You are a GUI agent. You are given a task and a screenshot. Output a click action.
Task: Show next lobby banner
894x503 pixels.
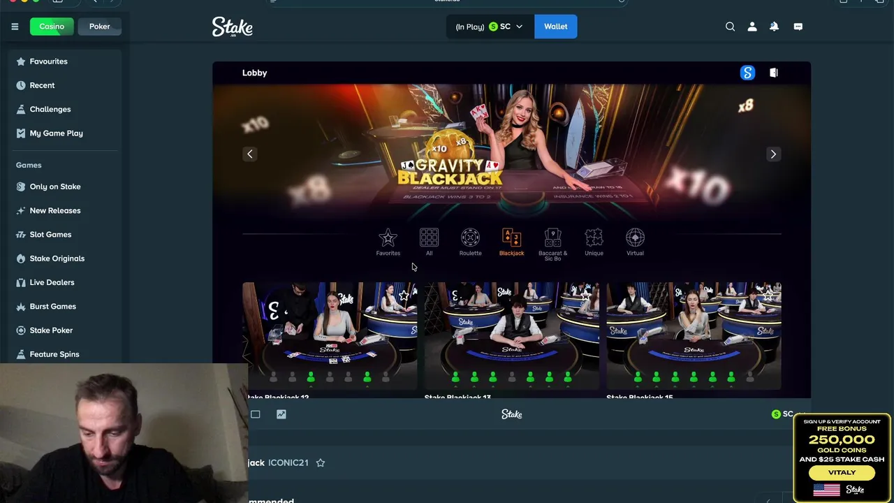[773, 154]
